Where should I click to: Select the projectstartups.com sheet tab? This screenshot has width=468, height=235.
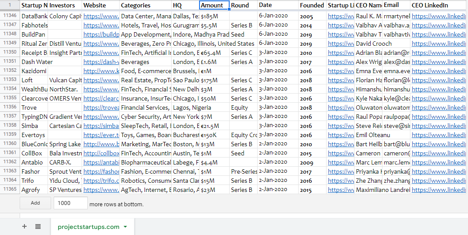(x=93, y=227)
